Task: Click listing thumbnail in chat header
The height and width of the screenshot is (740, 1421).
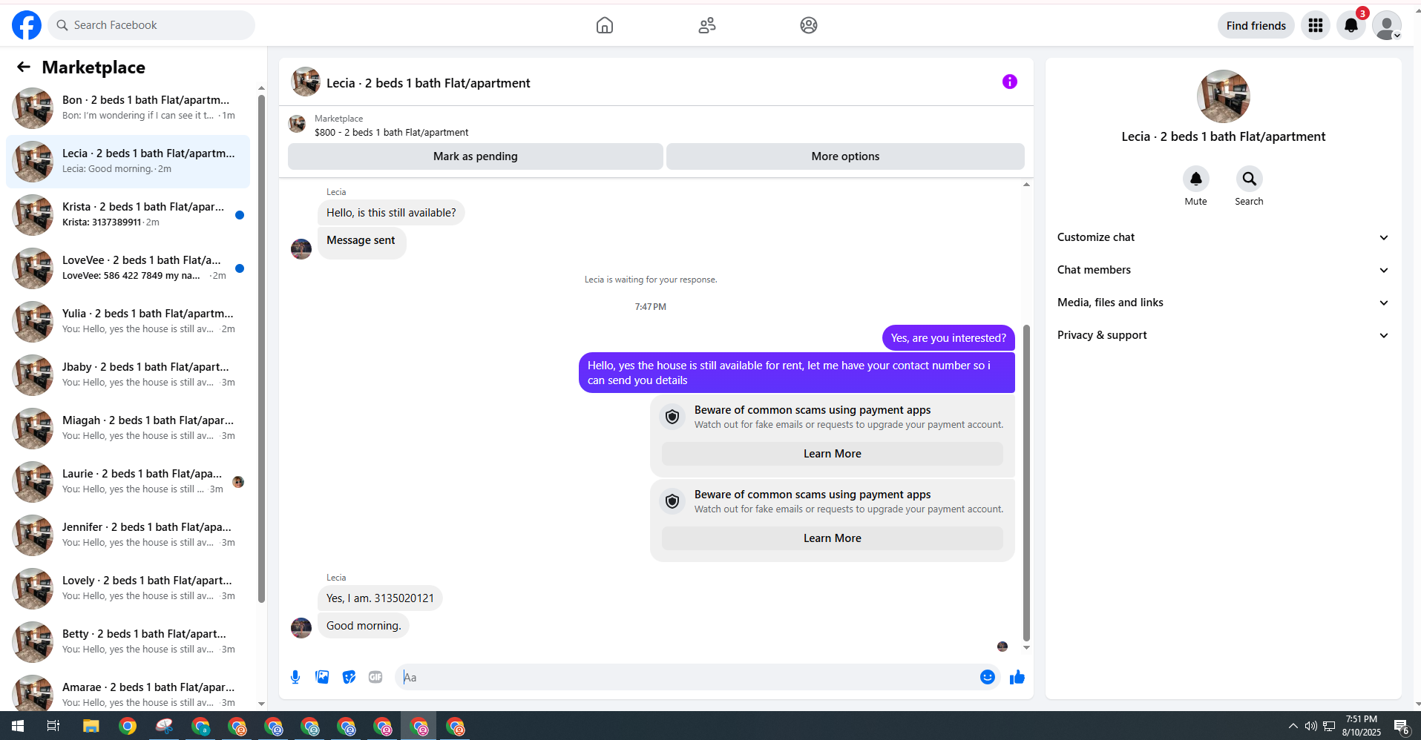Action: tap(306, 82)
